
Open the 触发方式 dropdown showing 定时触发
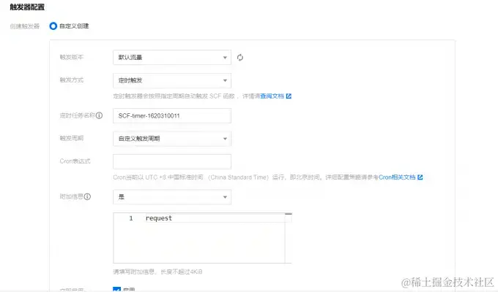[172, 80]
